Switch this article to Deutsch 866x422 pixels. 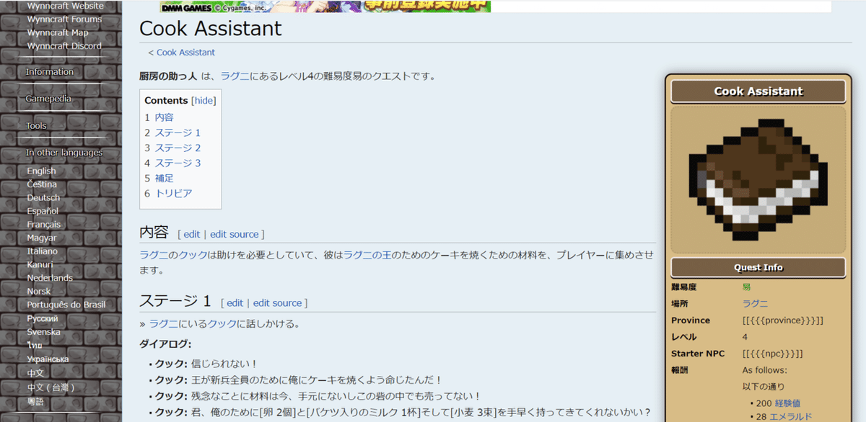(43, 197)
